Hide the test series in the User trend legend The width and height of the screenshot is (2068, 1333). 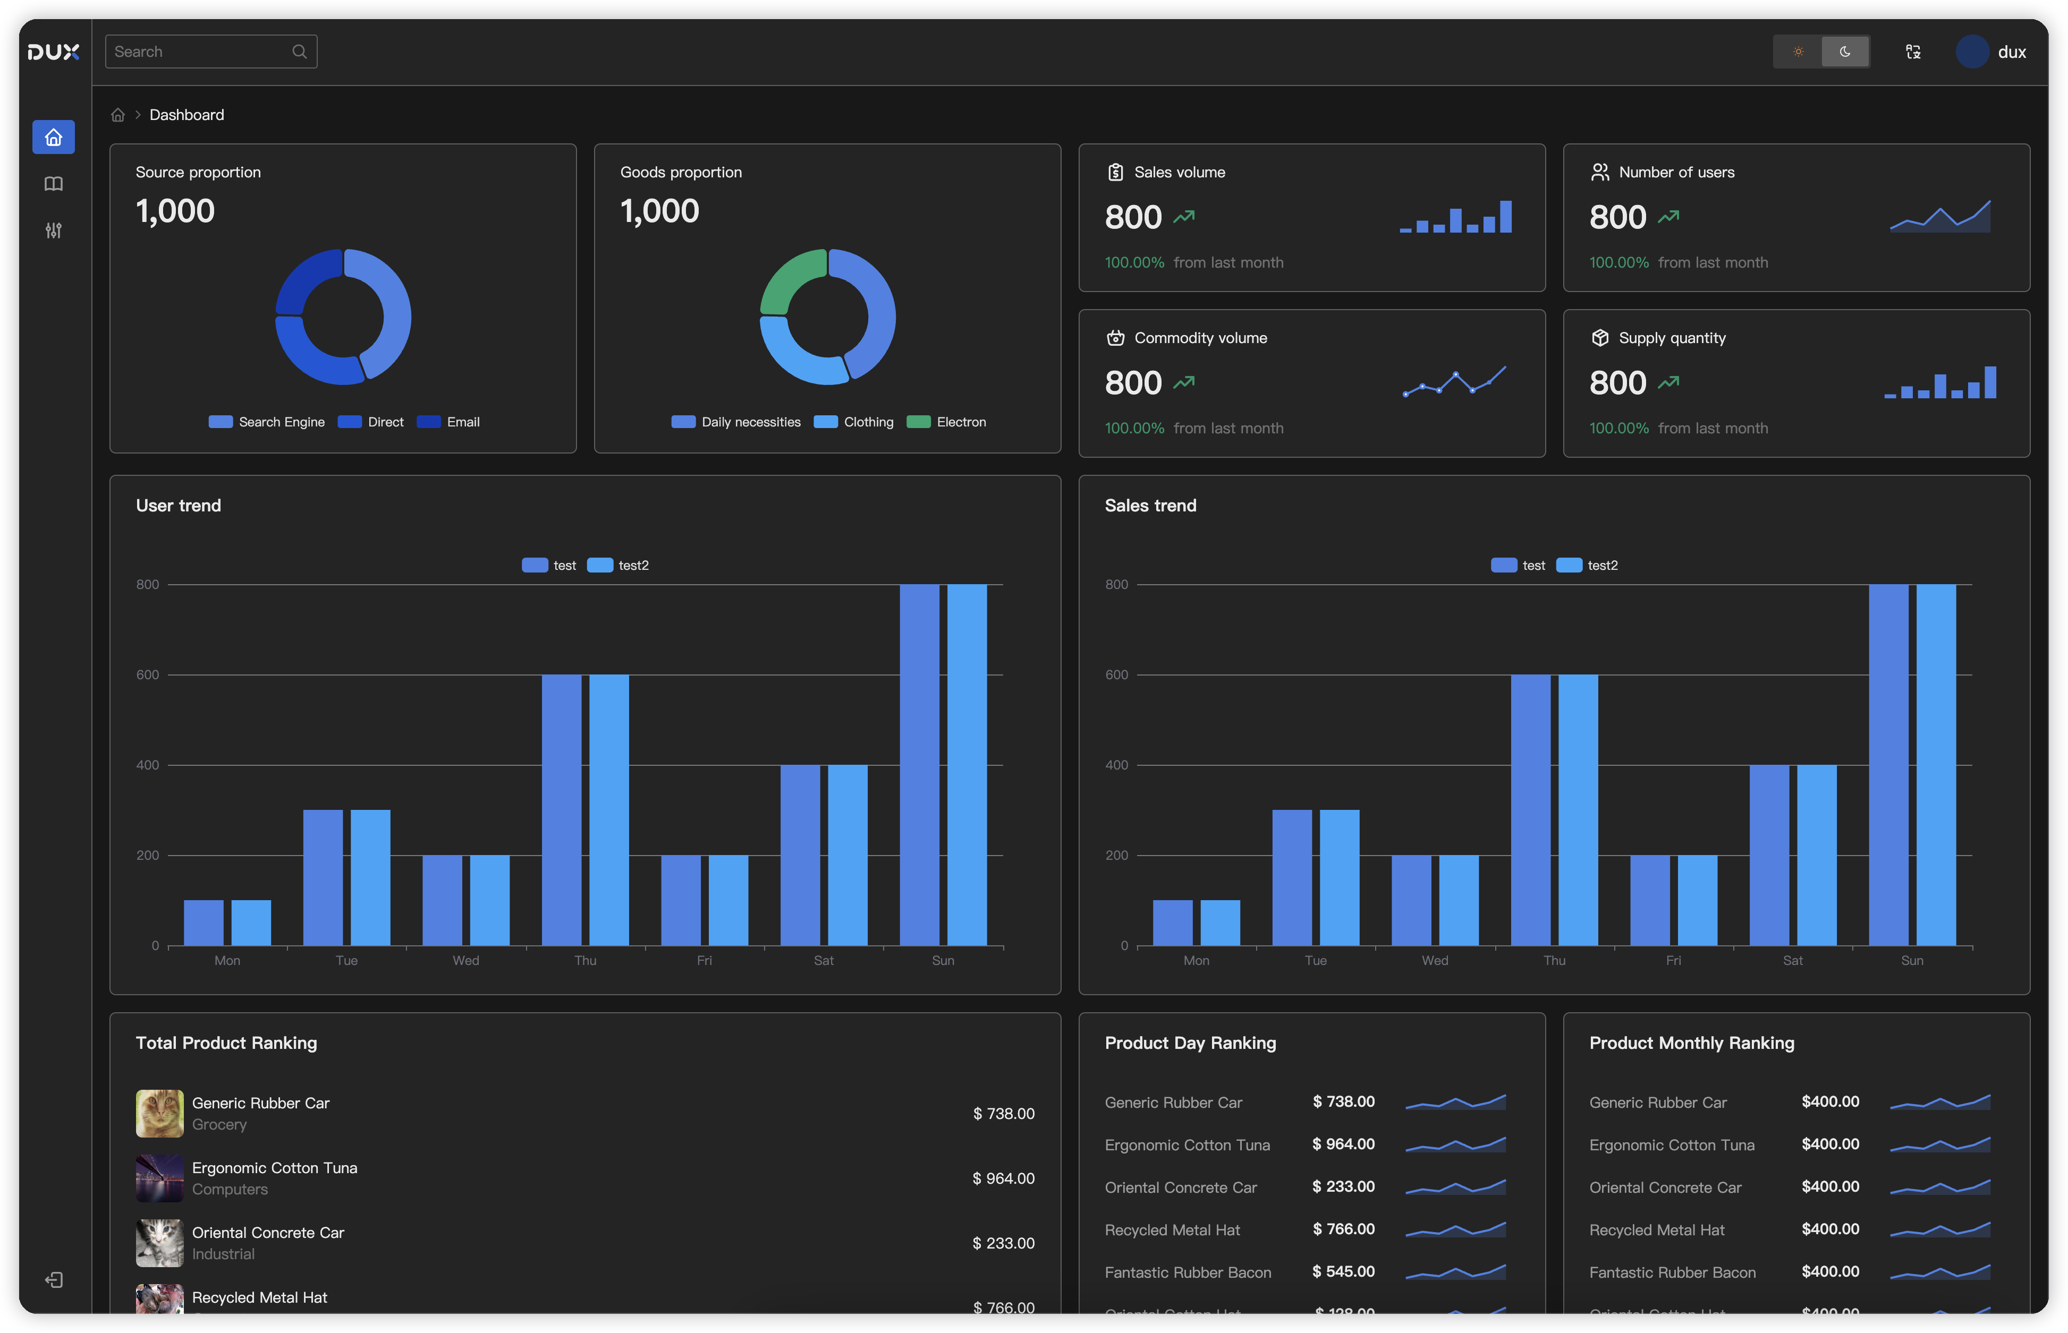pyautogui.click(x=549, y=565)
